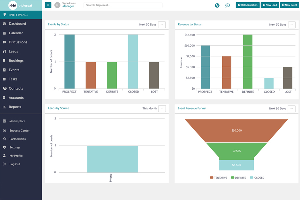Viewport: 300px width, 200px height.
Task: Focus the Search Tripleseat field
Action: pos(123,5)
